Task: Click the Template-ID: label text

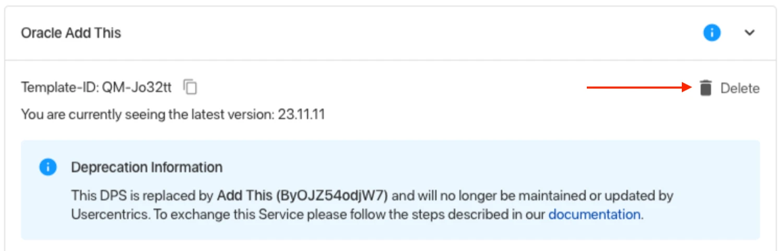Action: click(60, 87)
